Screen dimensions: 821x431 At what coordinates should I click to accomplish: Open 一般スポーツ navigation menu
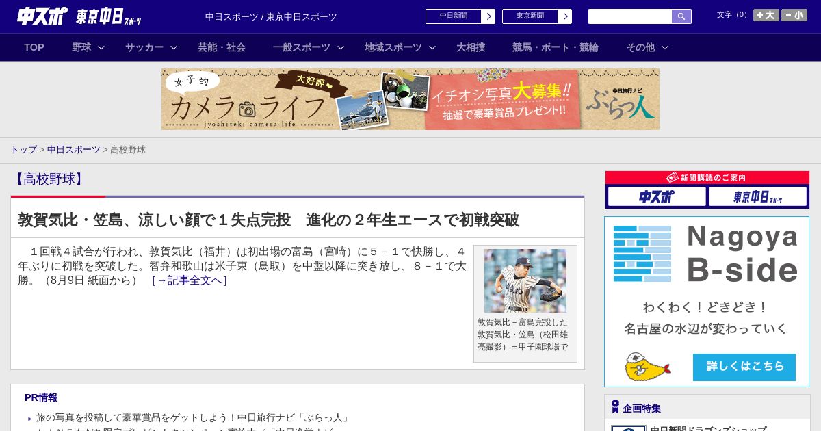click(302, 47)
